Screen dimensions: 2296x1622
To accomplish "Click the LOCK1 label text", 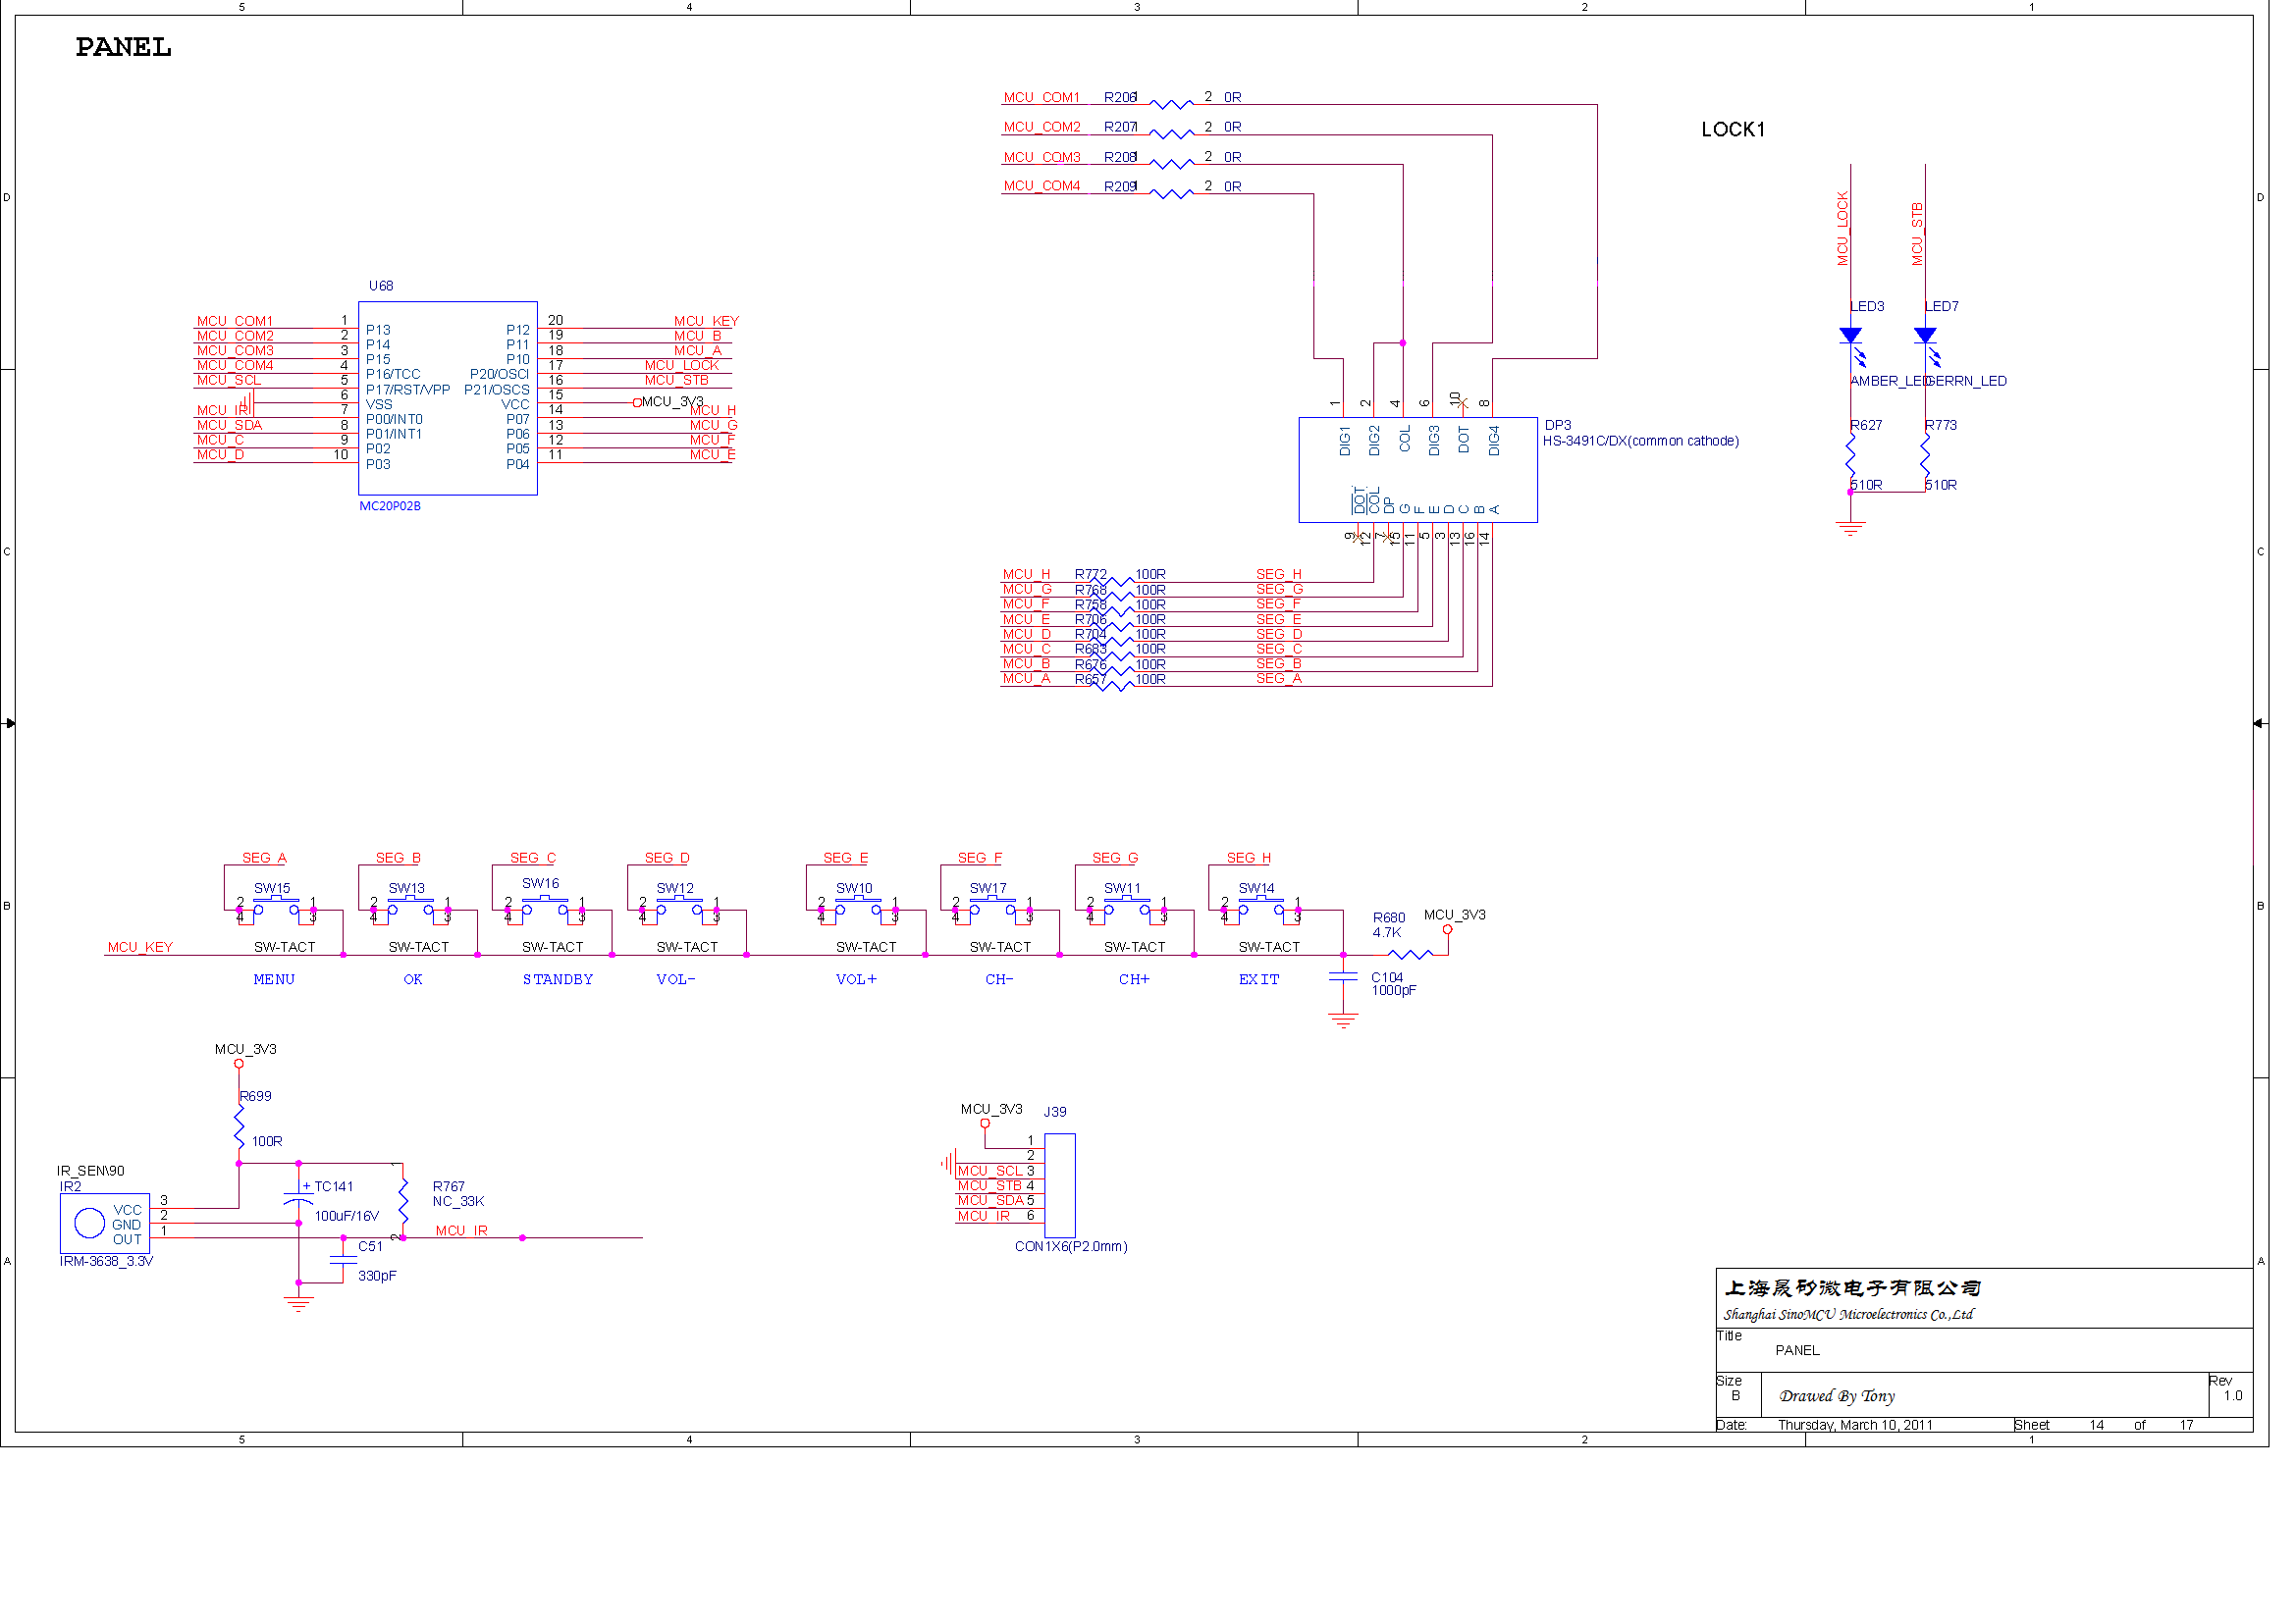I will 1732,129.
